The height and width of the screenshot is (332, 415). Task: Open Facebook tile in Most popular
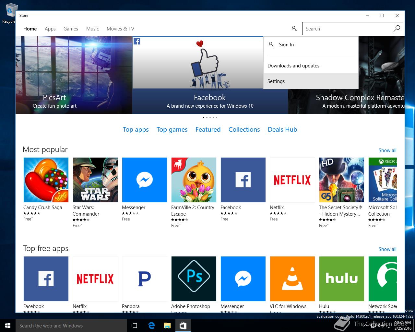(243, 180)
